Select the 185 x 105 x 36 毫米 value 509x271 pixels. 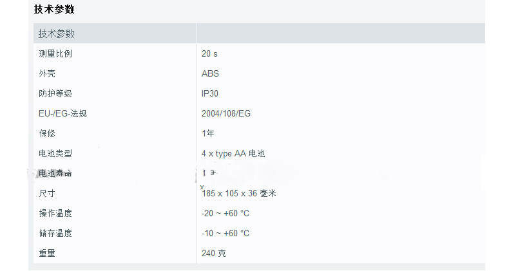239,193
